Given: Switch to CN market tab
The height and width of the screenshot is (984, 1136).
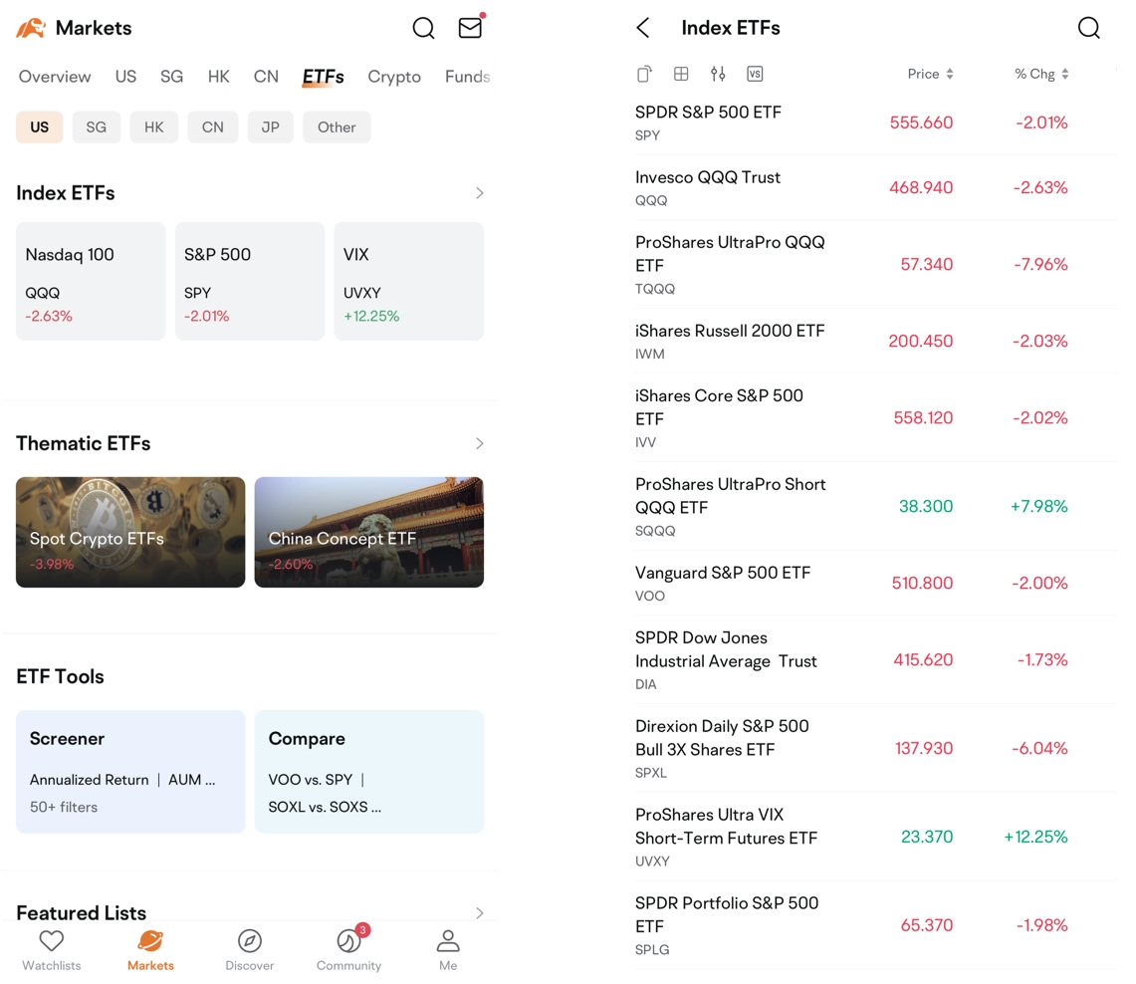Looking at the screenshot, I should click(x=266, y=76).
